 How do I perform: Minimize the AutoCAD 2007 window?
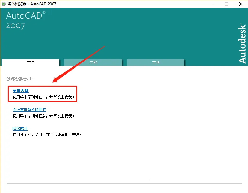click(x=213, y=4)
